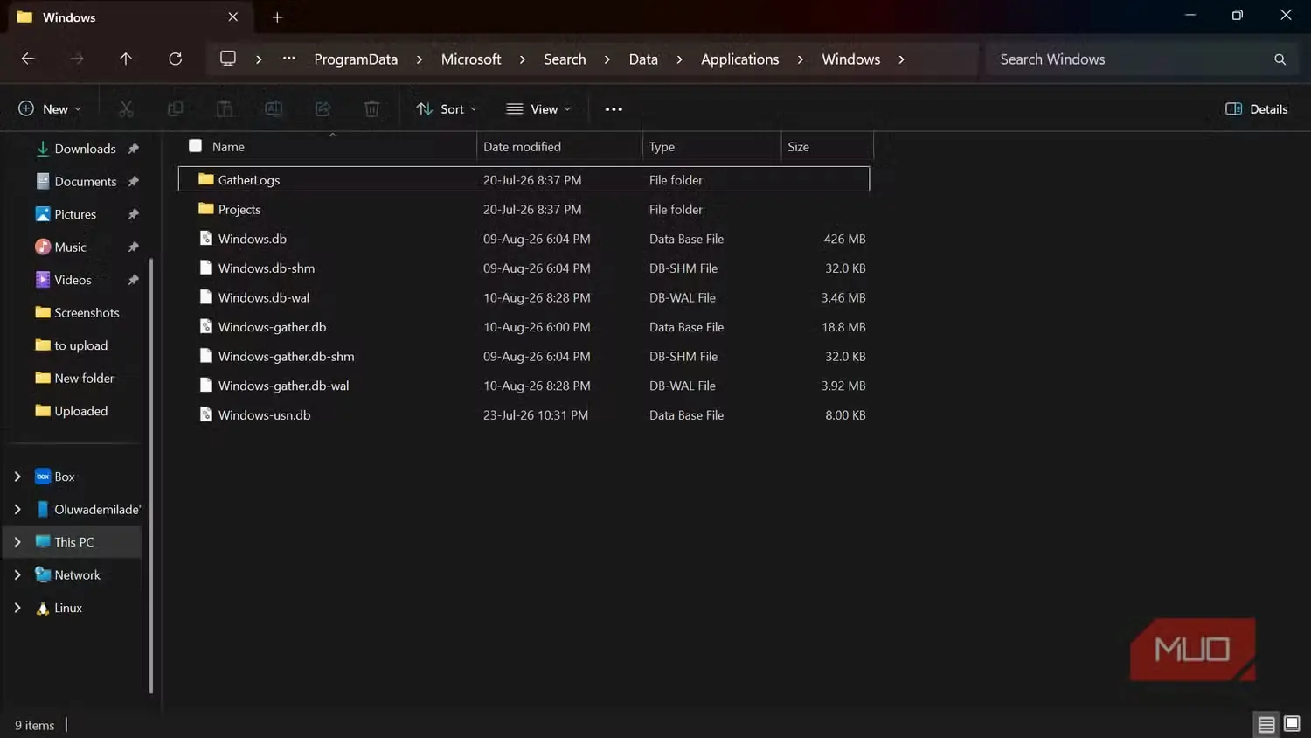Open the View dropdown menu
Image resolution: width=1311 pixels, height=738 pixels.
[x=539, y=109]
